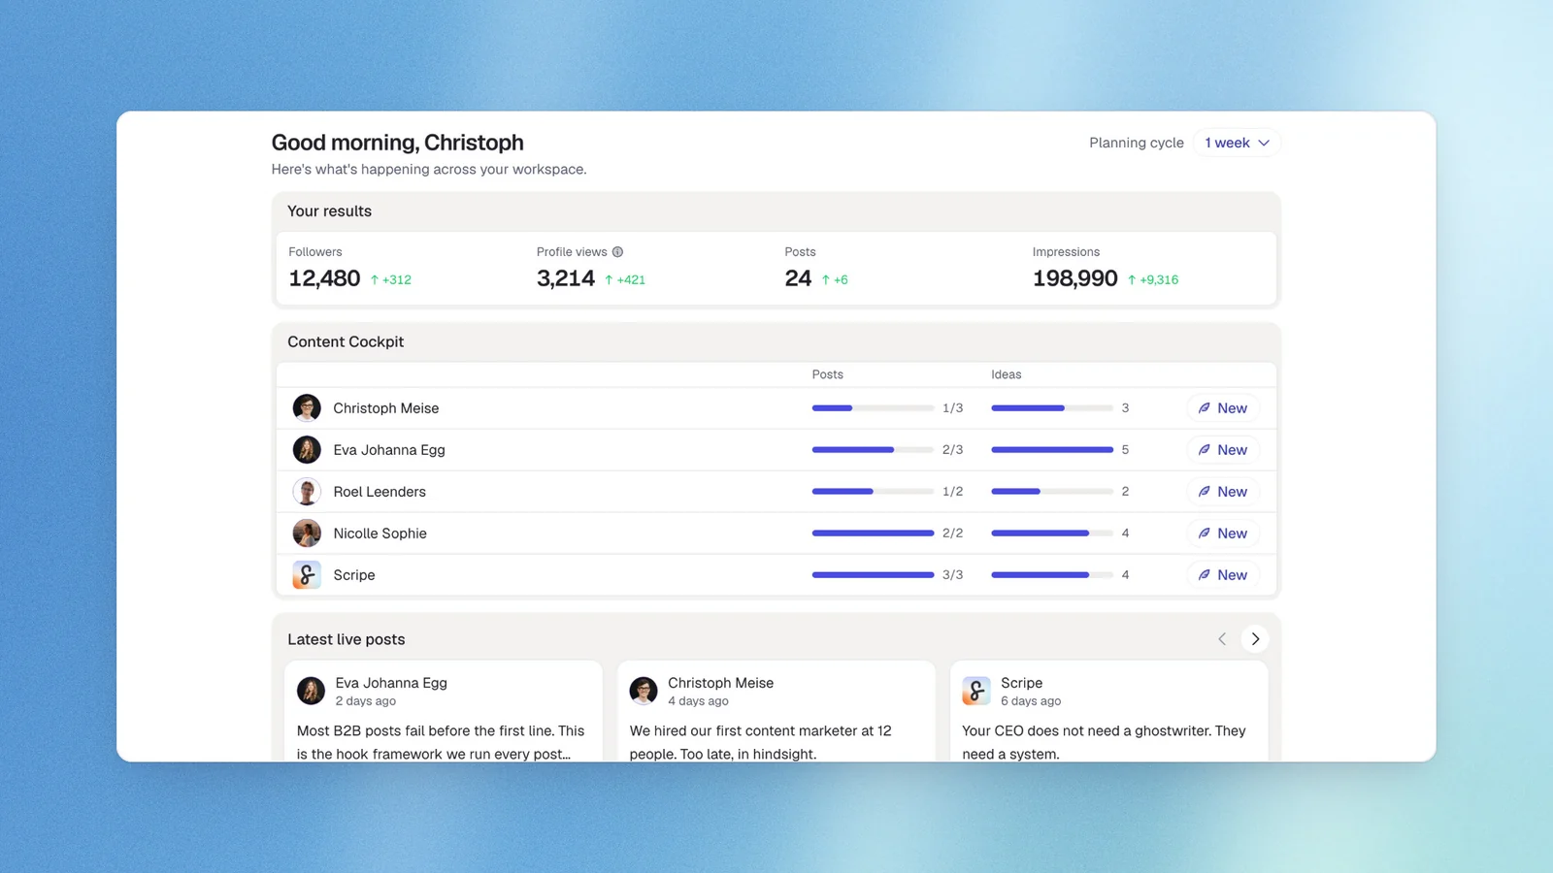This screenshot has width=1553, height=873.
Task: Click the Posts count 24
Action: coord(798,279)
